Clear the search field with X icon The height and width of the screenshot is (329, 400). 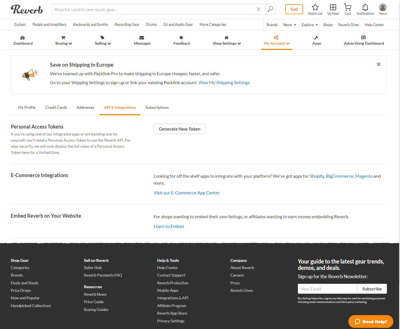pos(259,9)
